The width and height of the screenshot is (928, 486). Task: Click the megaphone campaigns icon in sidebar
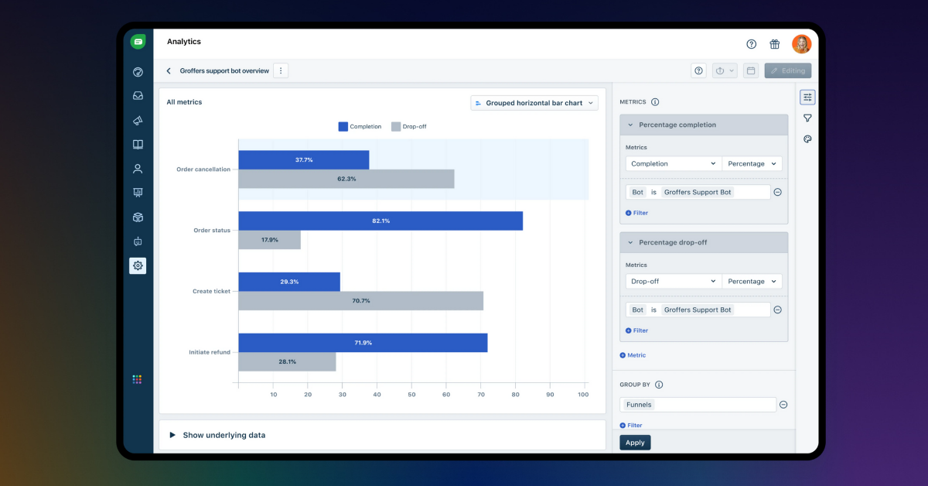click(x=138, y=121)
